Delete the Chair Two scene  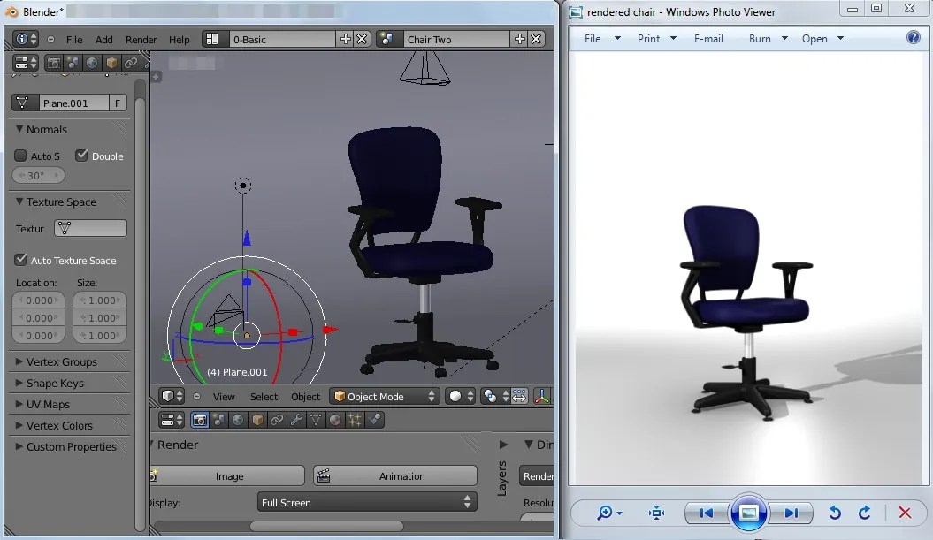[536, 39]
